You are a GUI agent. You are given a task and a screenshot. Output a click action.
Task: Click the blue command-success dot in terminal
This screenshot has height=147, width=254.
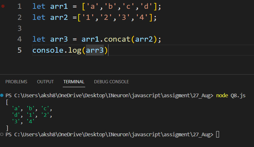2,95
